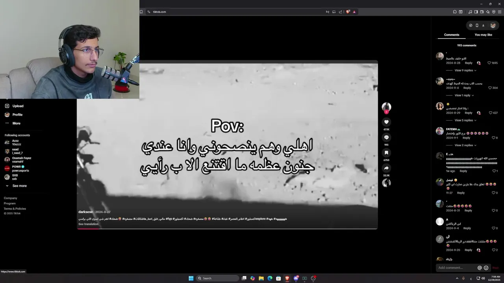
Task: Follow creator via avatar plus badge
Action: pyautogui.click(x=386, y=112)
